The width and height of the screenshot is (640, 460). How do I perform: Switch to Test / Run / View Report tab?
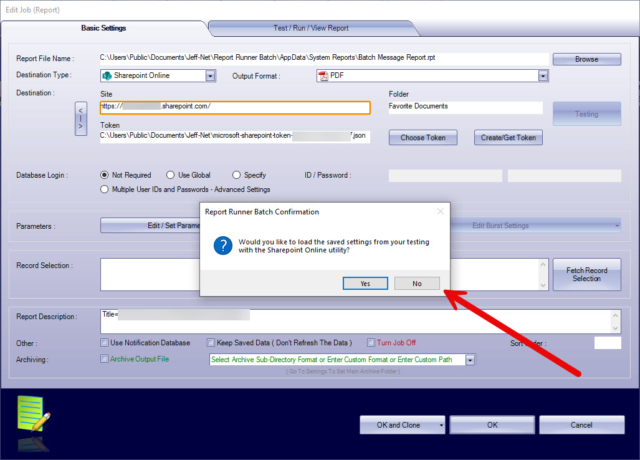pyautogui.click(x=311, y=28)
